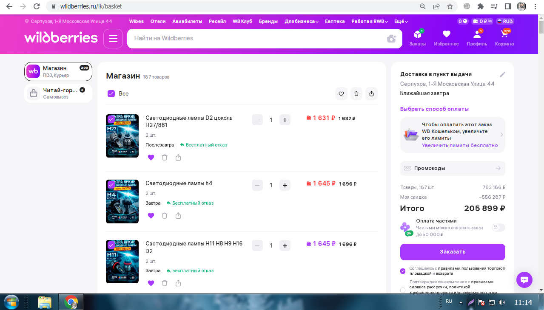Screen dimensions: 544x310
Task: Expand Для бизнеса dropdown
Action: [x=302, y=21]
